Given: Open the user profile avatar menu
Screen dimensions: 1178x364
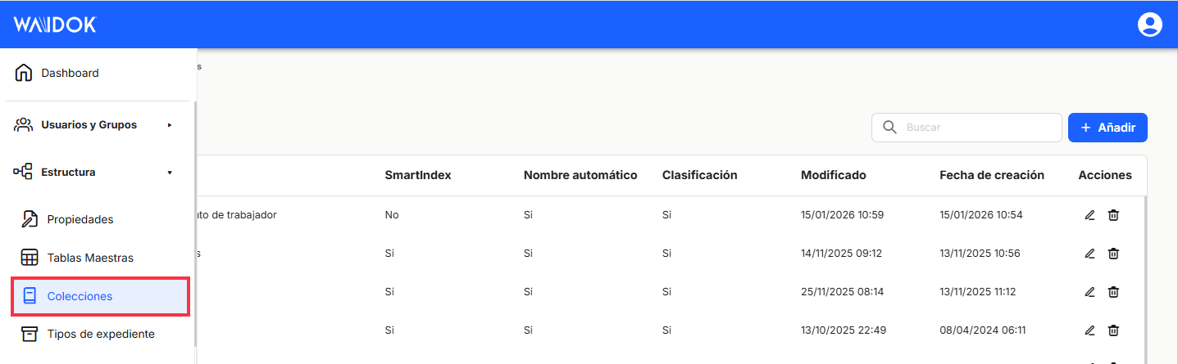Looking at the screenshot, I should (1150, 25).
